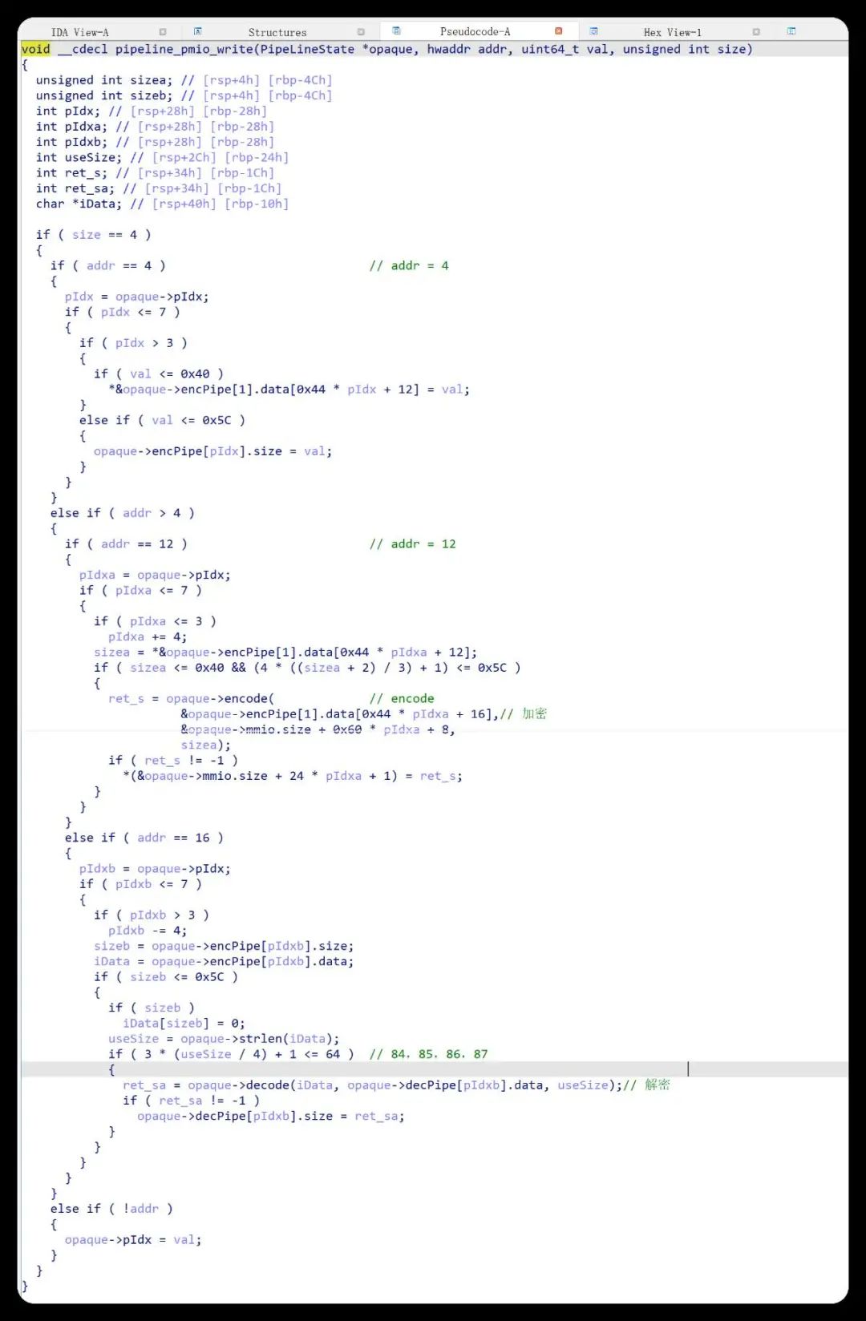Open the Hex View-1 tab

tap(672, 32)
